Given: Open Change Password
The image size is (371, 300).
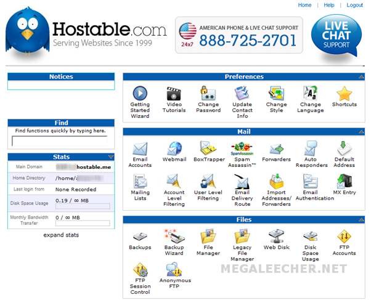Looking at the screenshot, I should point(208,99).
